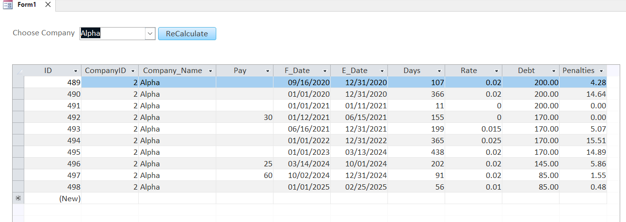The image size is (626, 222).
Task: Click the Form1 tab icon
Action: pos(7,4)
